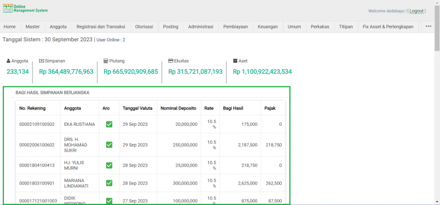Open the more menu ellipsis

click(428, 26)
